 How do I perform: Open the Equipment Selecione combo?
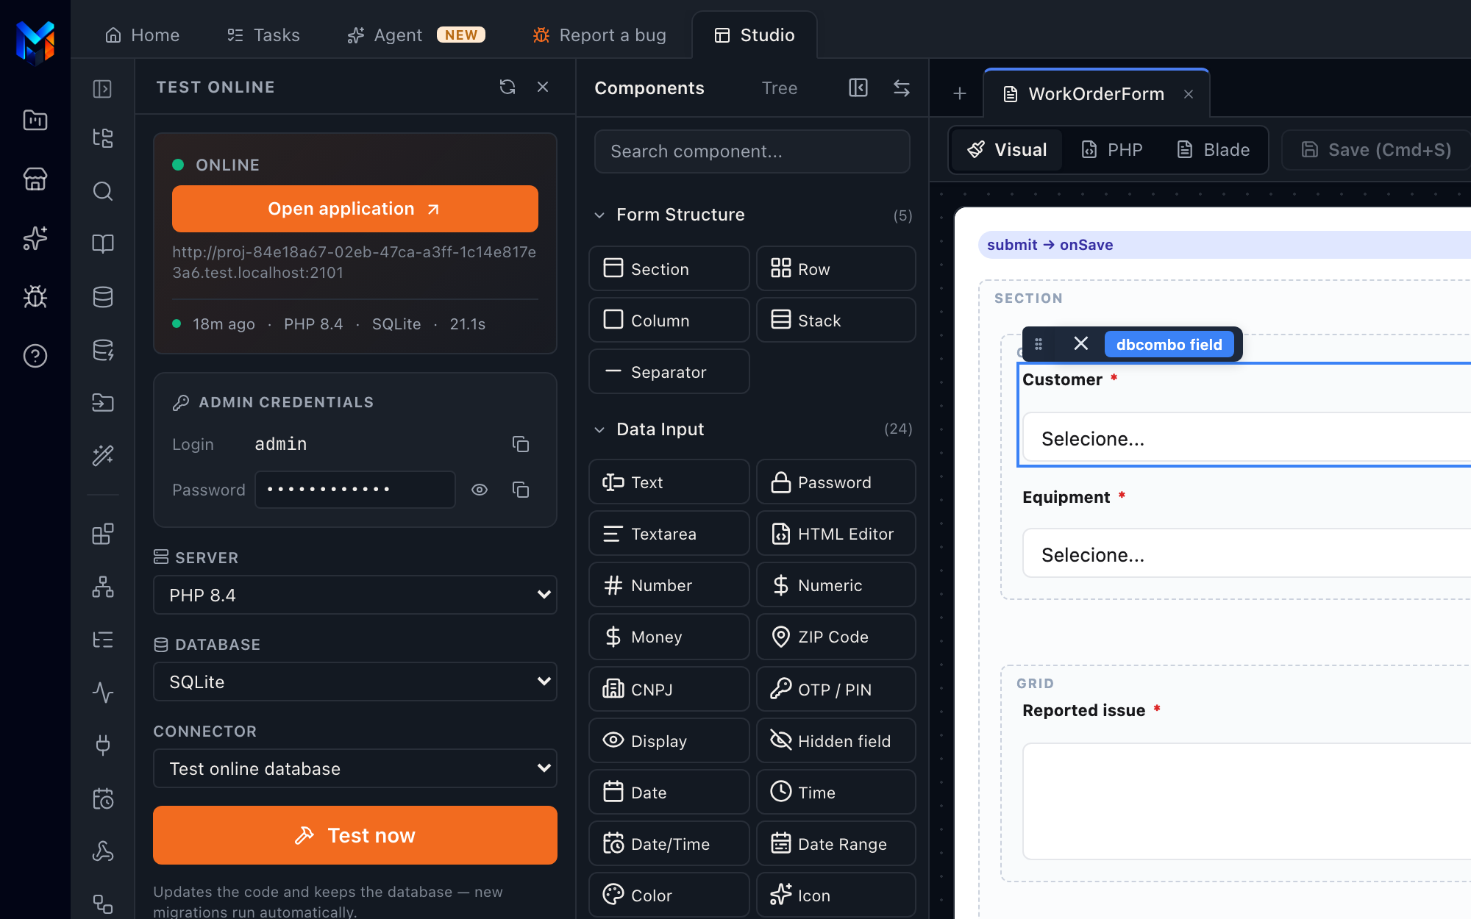[1247, 554]
